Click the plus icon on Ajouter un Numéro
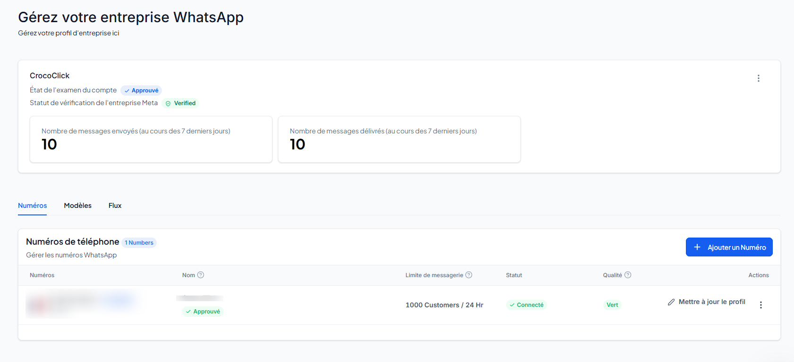 (x=697, y=247)
